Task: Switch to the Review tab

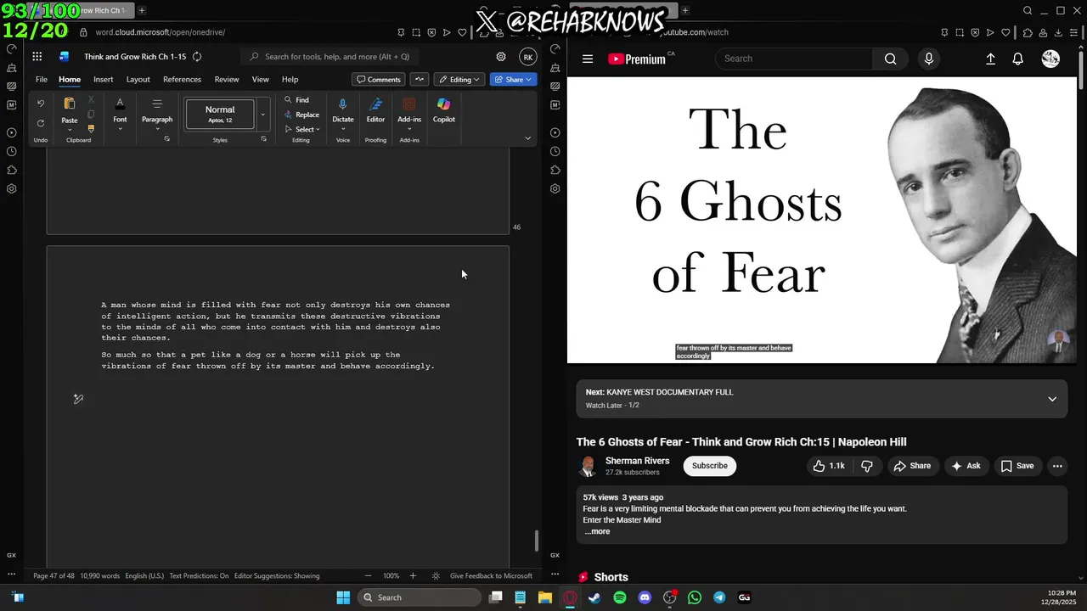Action: pos(227,79)
